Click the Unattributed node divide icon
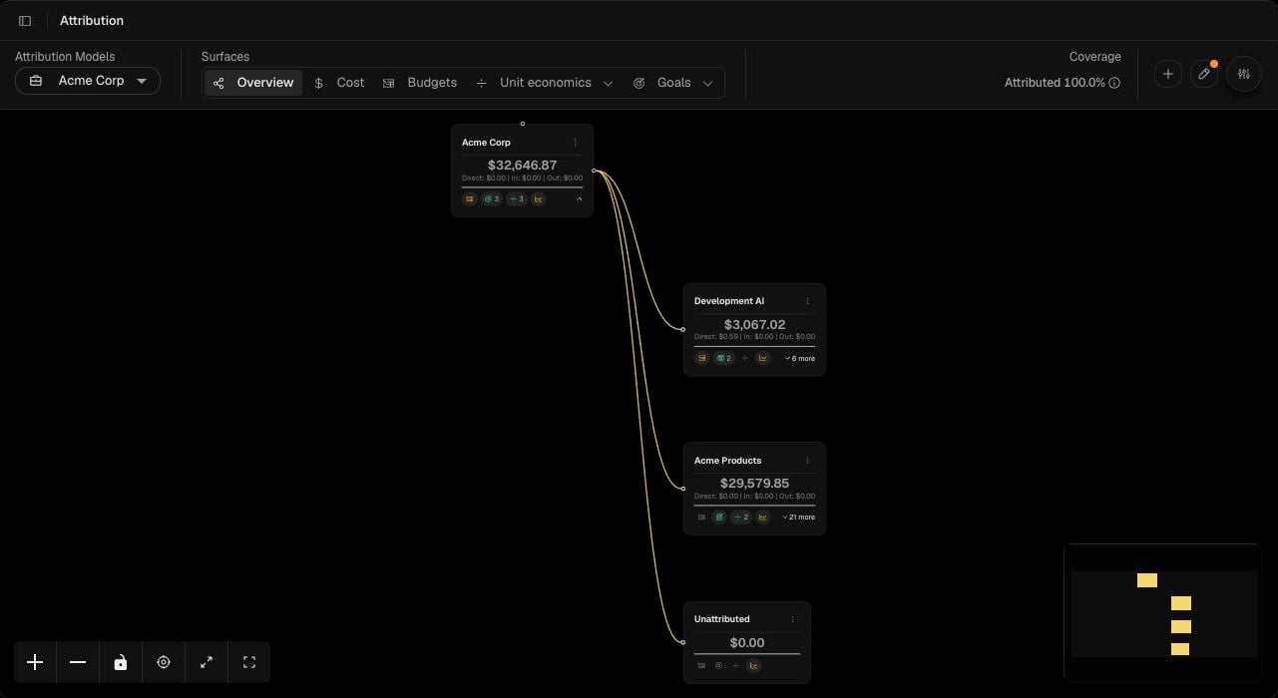The width and height of the screenshot is (1278, 698). (x=735, y=665)
